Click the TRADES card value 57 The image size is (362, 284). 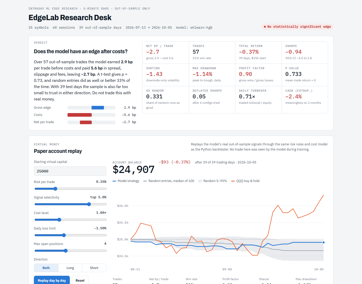click(196, 52)
